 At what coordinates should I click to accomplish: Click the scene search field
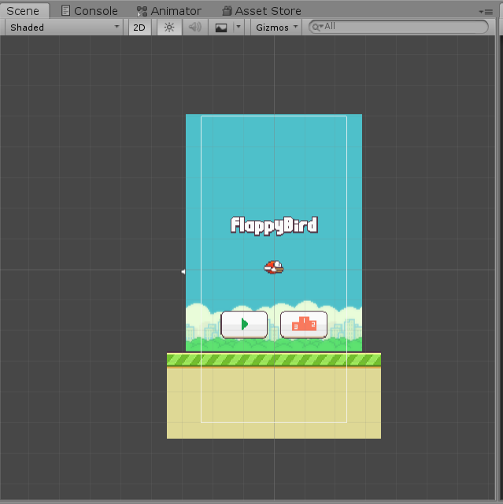click(x=398, y=27)
